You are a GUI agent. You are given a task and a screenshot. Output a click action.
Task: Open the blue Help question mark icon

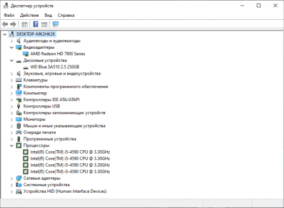tap(35, 24)
